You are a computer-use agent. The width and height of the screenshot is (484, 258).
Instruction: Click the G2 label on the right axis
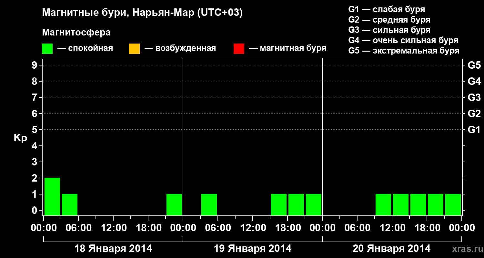click(474, 114)
